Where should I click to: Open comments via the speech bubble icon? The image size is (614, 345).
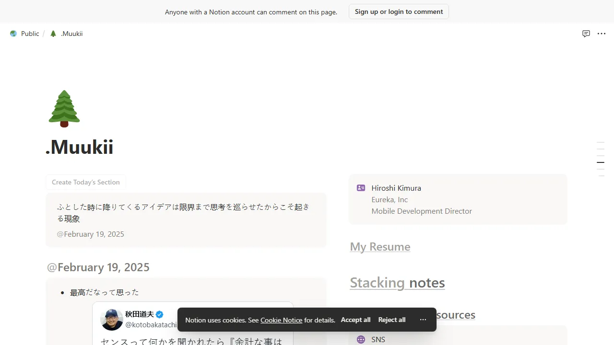586,34
